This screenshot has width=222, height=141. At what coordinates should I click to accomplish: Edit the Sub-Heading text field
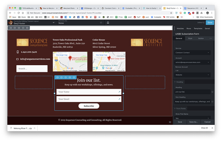click(x=192, y=102)
